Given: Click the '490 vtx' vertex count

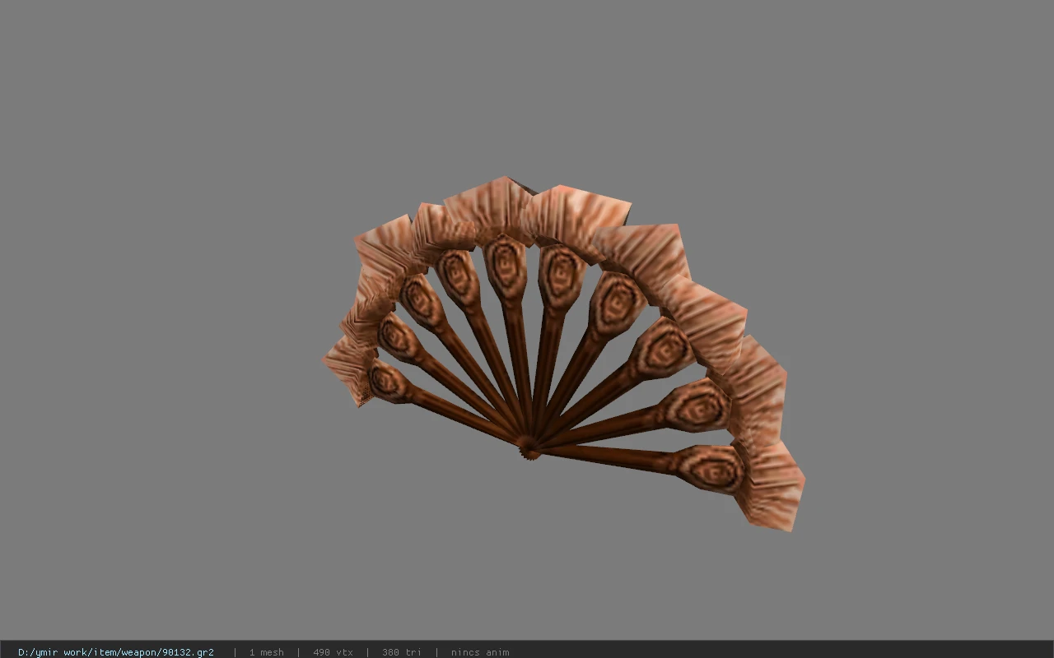Looking at the screenshot, I should [333, 652].
